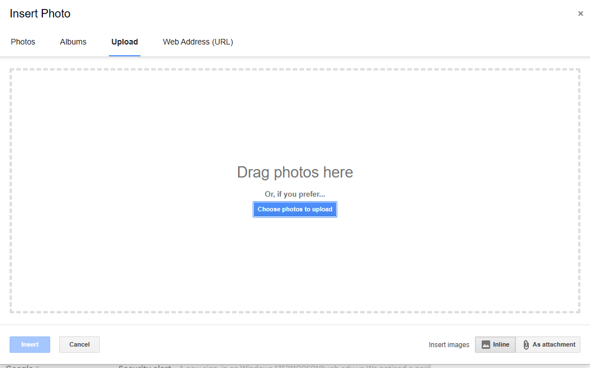This screenshot has height=368, width=590.
Task: Choose As attachment for inserted images
Action: pyautogui.click(x=548, y=344)
